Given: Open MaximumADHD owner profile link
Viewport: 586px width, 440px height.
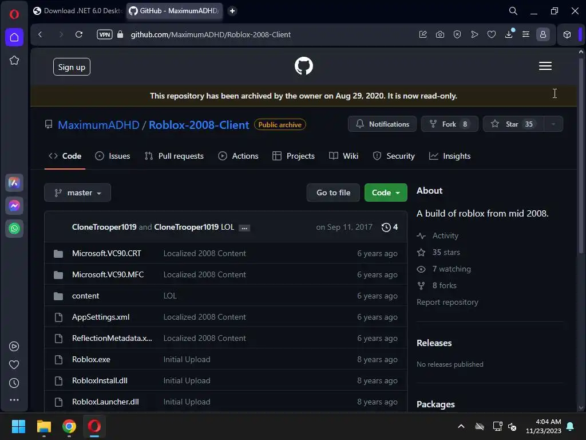Looking at the screenshot, I should [98, 124].
